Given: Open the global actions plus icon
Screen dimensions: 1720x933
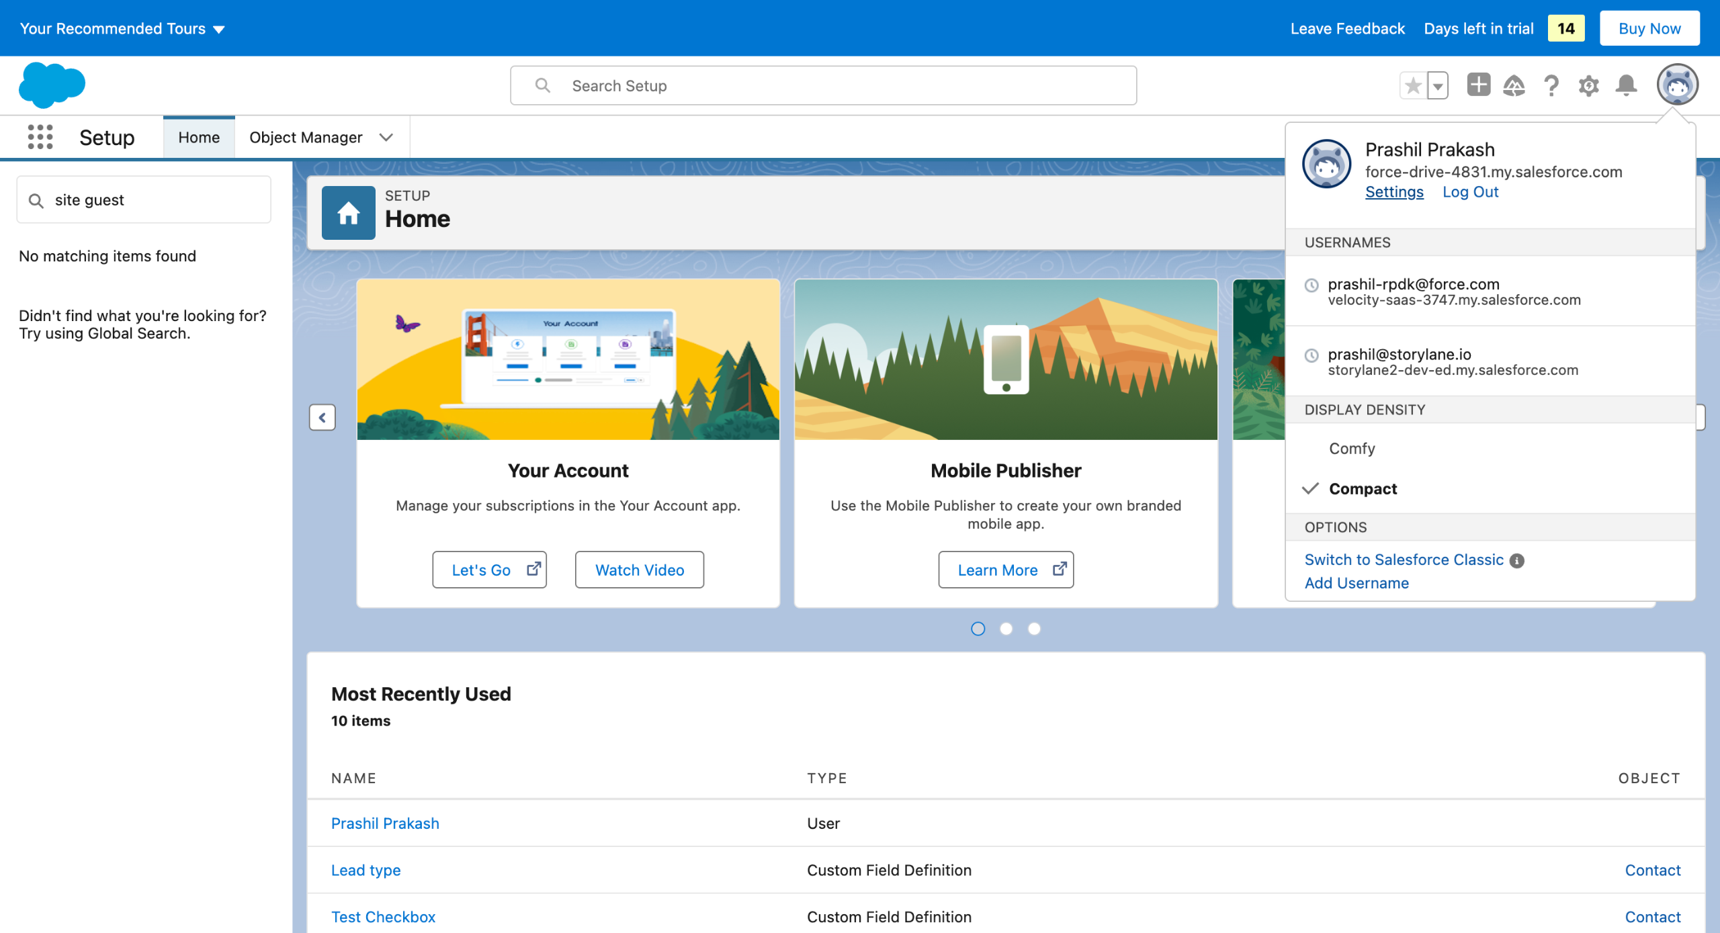Looking at the screenshot, I should [x=1479, y=85].
